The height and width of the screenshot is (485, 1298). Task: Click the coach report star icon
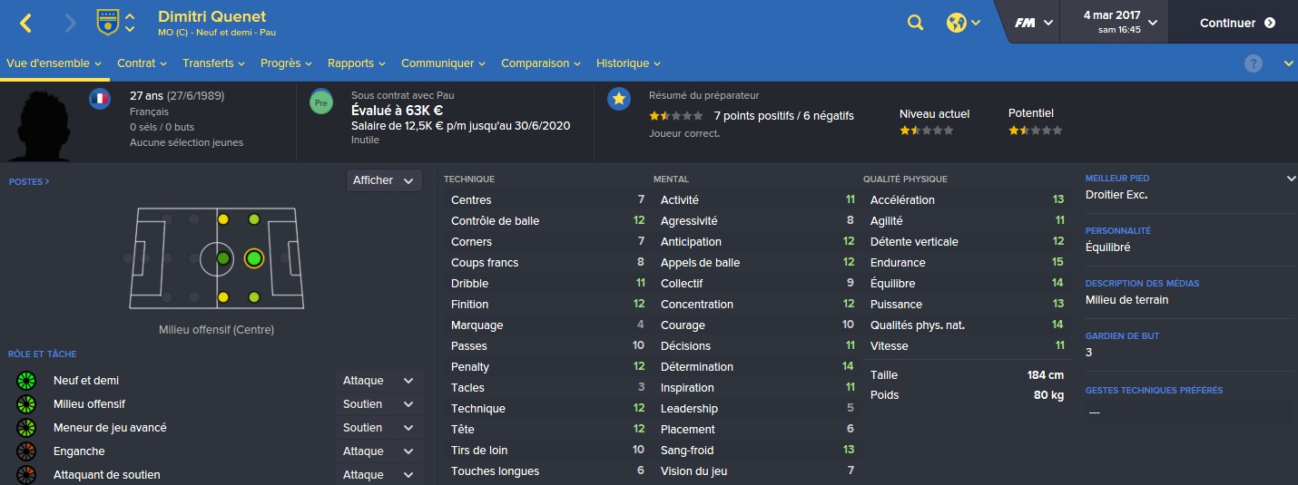619,99
